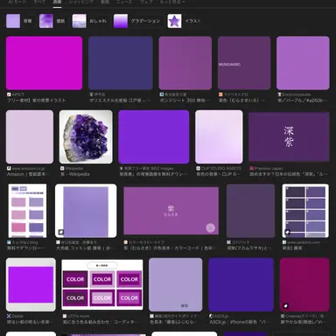Switch to the ニュース search tab
Viewport: 336px width, 336px height.
click(124, 2)
